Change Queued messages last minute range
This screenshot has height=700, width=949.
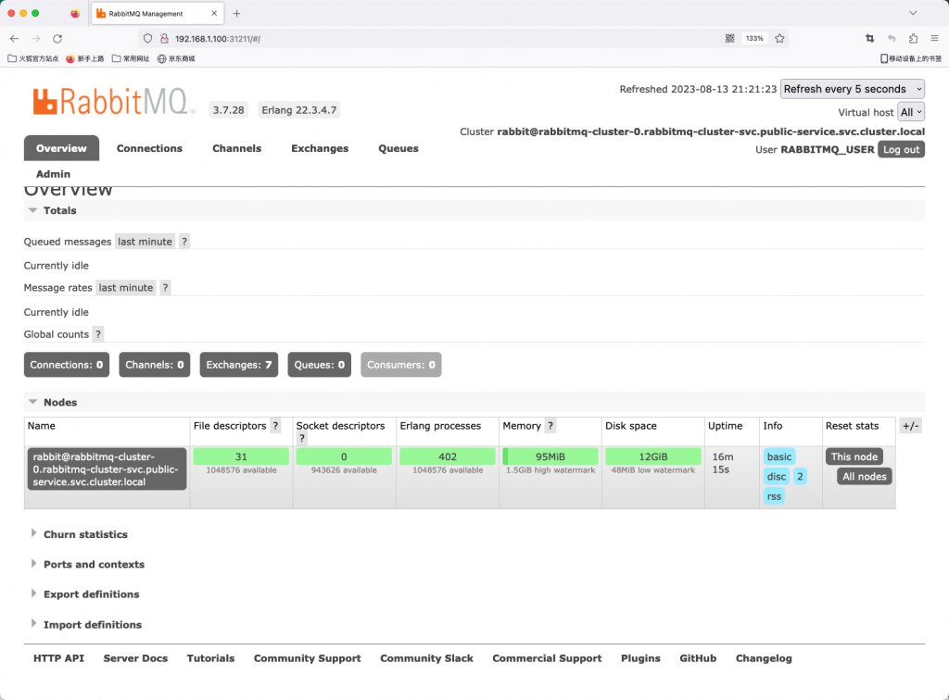pyautogui.click(x=145, y=242)
